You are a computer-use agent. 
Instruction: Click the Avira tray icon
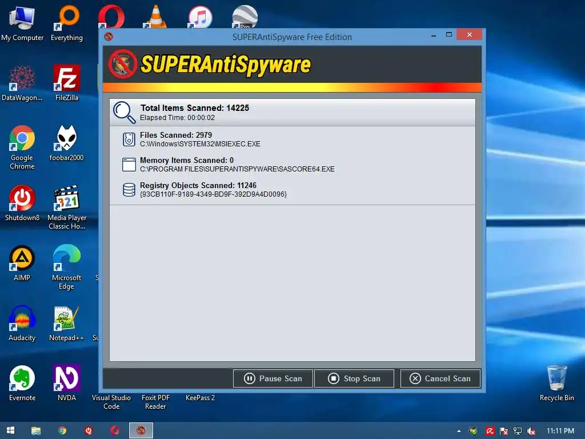tap(490, 431)
